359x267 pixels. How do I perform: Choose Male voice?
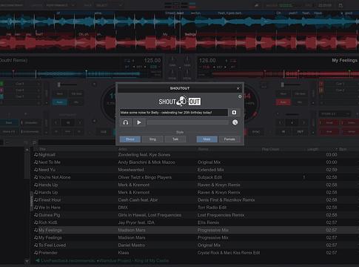click(207, 139)
